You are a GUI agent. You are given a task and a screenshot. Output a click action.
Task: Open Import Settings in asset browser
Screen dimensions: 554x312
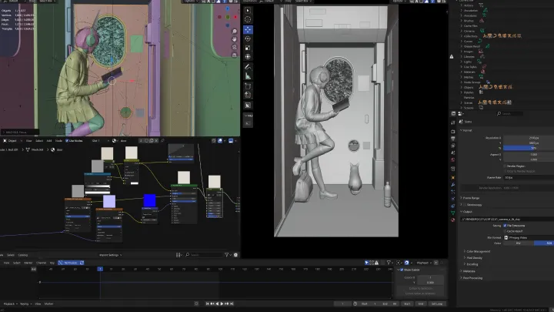[x=110, y=255]
